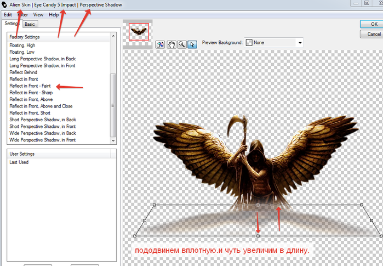Screen dimensions: 383x266
Task: Click the shadow box top-right corner handle
Action: [362, 205]
